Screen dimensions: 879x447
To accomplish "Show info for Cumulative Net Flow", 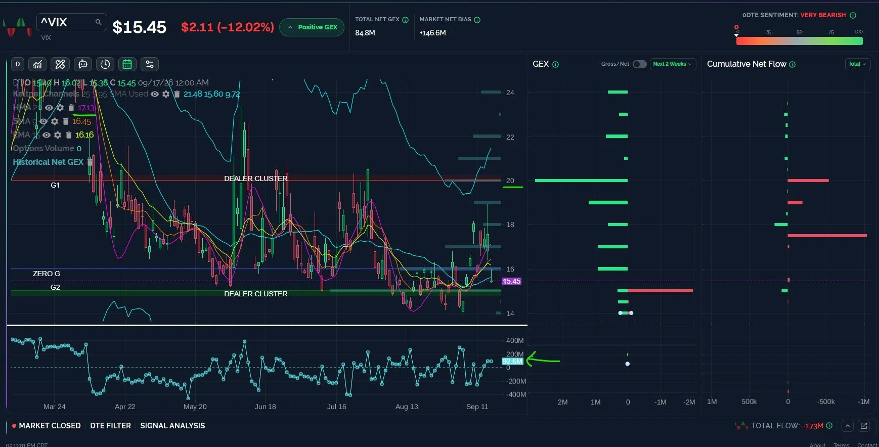I will point(792,64).
